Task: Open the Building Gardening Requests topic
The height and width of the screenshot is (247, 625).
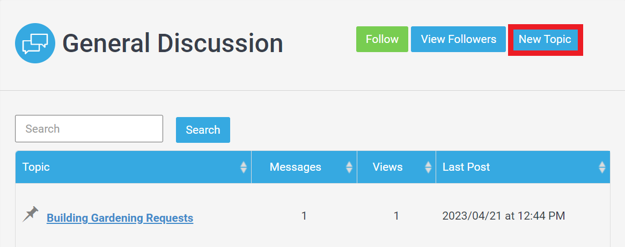Action: click(120, 218)
